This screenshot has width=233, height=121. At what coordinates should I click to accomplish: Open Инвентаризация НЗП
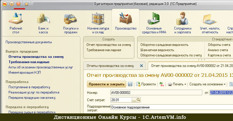25,72
